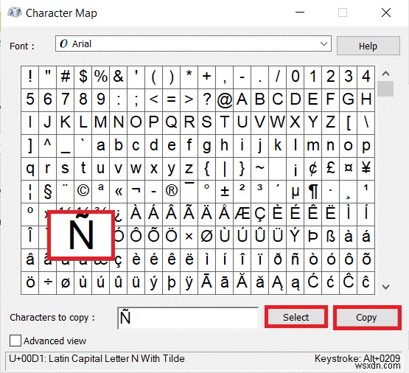Select the pound £ symbol cell
Screen dimensions: 409x373
click(x=331, y=169)
